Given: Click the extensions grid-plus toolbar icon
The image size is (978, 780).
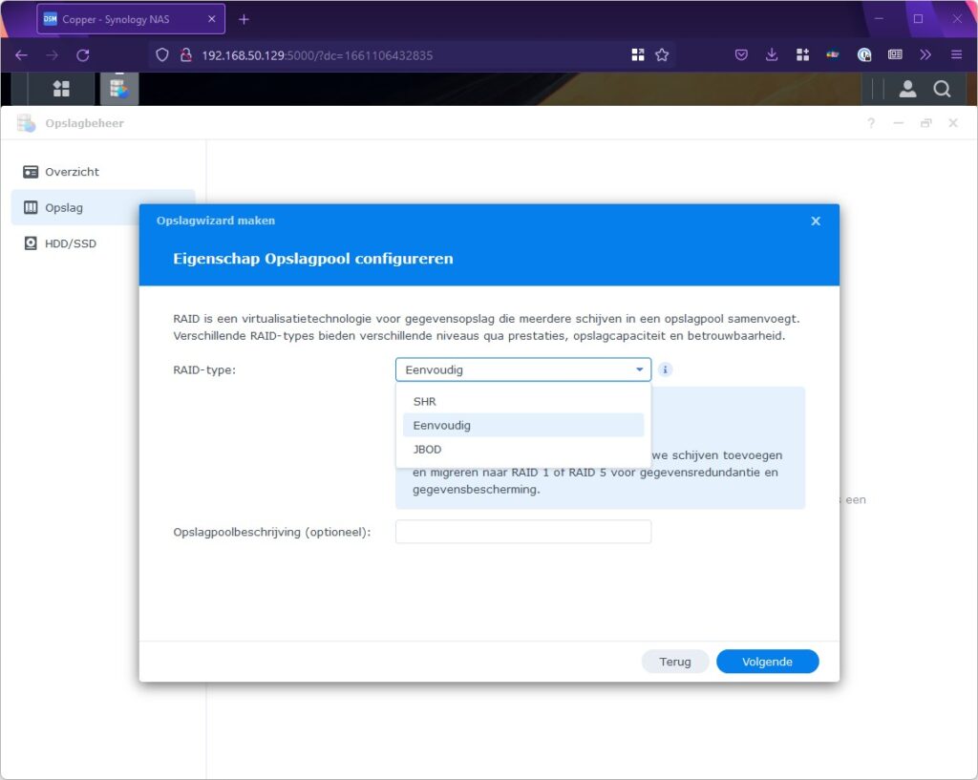Looking at the screenshot, I should [802, 54].
